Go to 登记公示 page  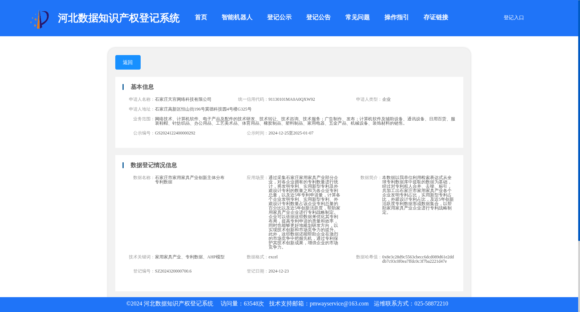[x=279, y=17]
